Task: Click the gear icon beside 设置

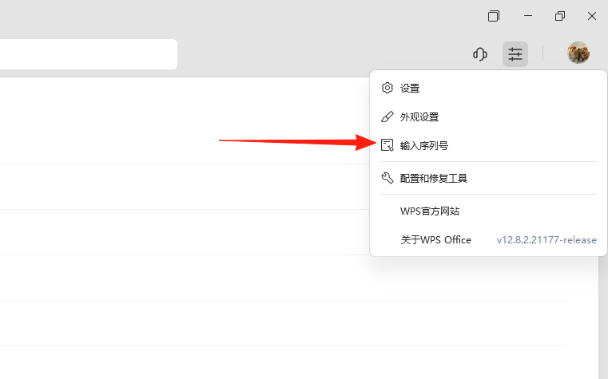Action: point(387,88)
